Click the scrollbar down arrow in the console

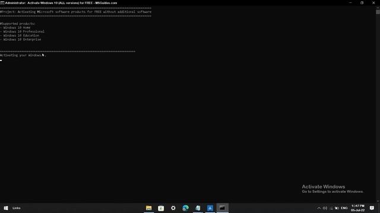[378, 201]
